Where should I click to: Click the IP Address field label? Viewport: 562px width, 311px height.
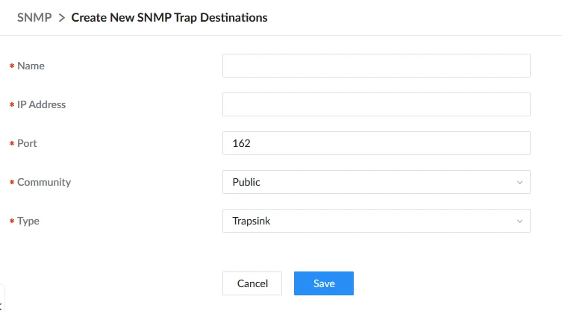41,104
